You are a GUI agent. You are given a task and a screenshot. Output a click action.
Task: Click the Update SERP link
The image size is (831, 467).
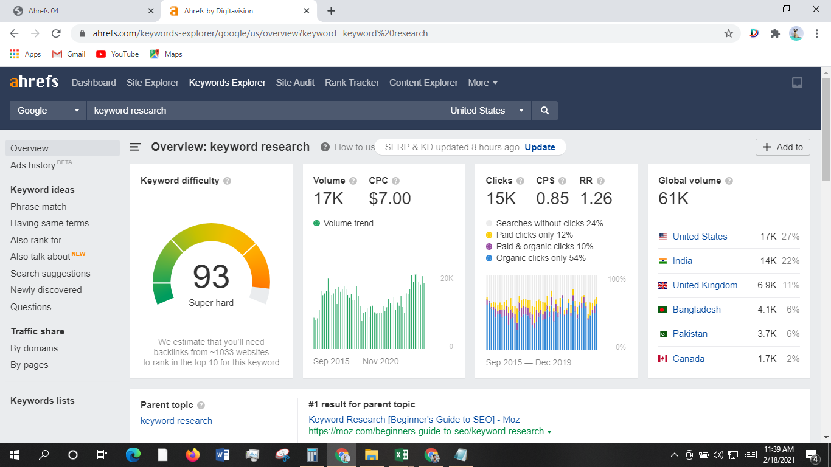coord(540,147)
